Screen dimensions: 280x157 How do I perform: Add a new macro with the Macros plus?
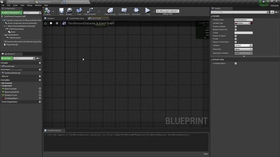pyautogui.click(x=40, y=76)
